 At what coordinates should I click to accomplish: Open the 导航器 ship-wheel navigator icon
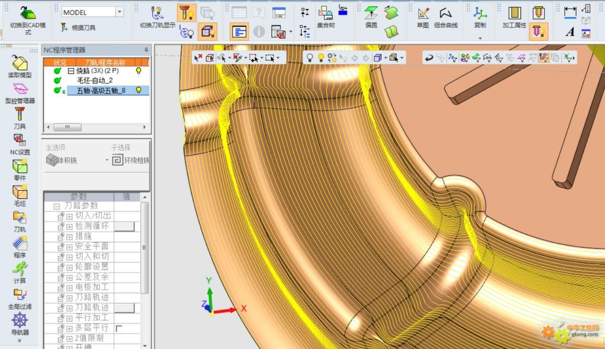coord(19,320)
